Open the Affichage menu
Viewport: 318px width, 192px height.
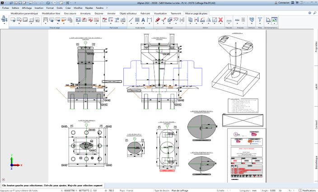[27, 8]
